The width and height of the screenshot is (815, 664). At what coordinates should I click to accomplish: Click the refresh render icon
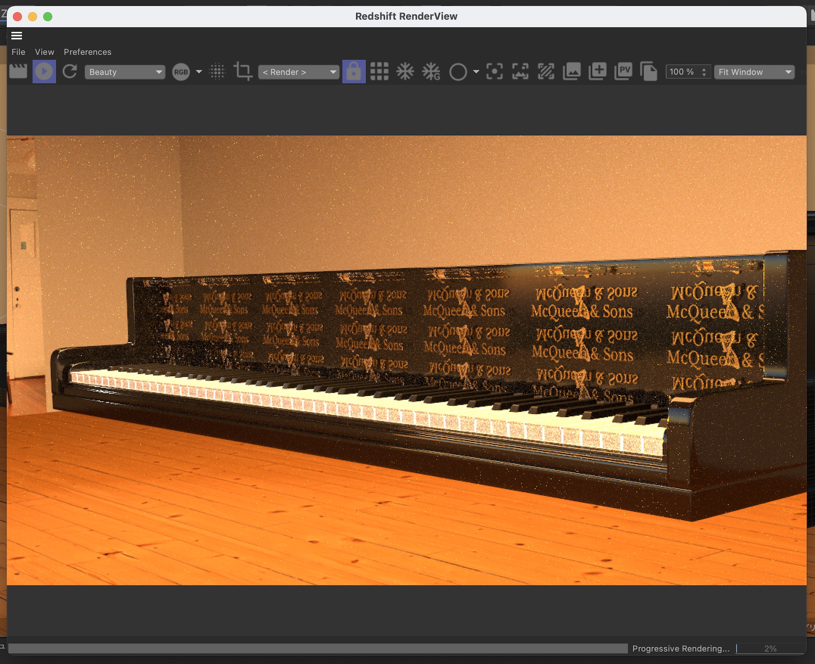point(70,72)
